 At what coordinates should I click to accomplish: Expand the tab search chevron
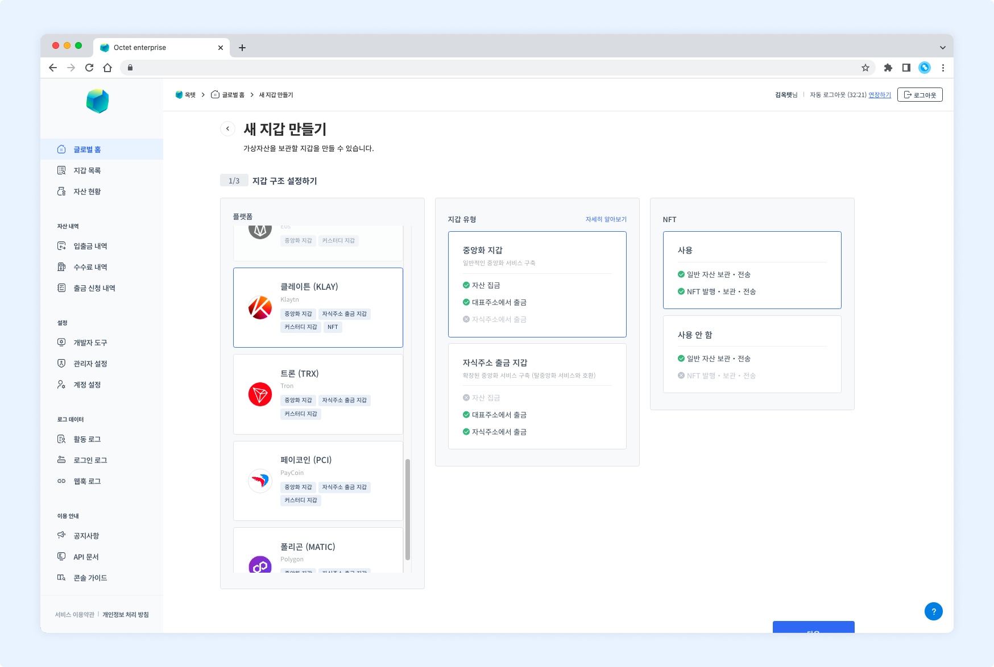click(x=942, y=48)
